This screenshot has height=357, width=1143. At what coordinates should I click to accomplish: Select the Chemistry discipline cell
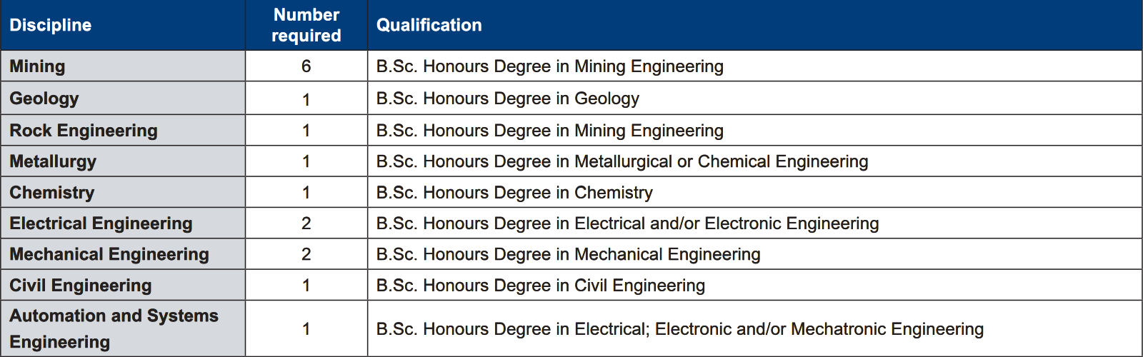(123, 192)
